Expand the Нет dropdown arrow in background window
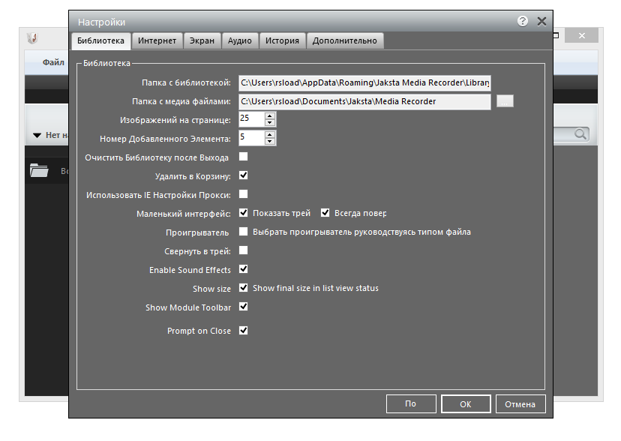The width and height of the screenshot is (621, 441). point(37,136)
